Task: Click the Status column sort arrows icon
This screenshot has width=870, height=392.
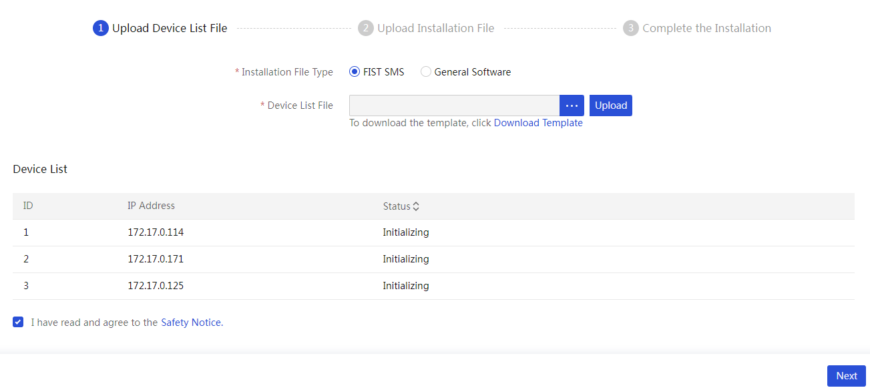Action: [x=416, y=206]
